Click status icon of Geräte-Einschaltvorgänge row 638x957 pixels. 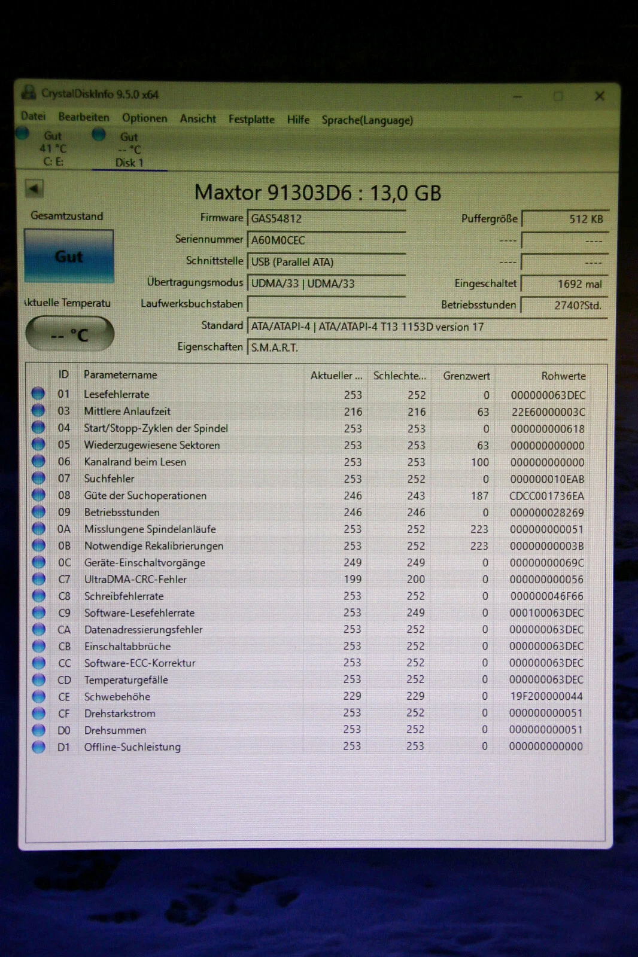[38, 562]
